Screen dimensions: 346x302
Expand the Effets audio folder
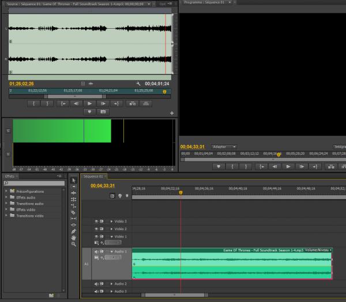click(6, 197)
